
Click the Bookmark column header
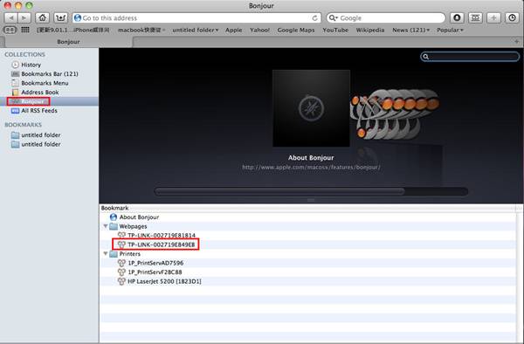[x=307, y=208]
